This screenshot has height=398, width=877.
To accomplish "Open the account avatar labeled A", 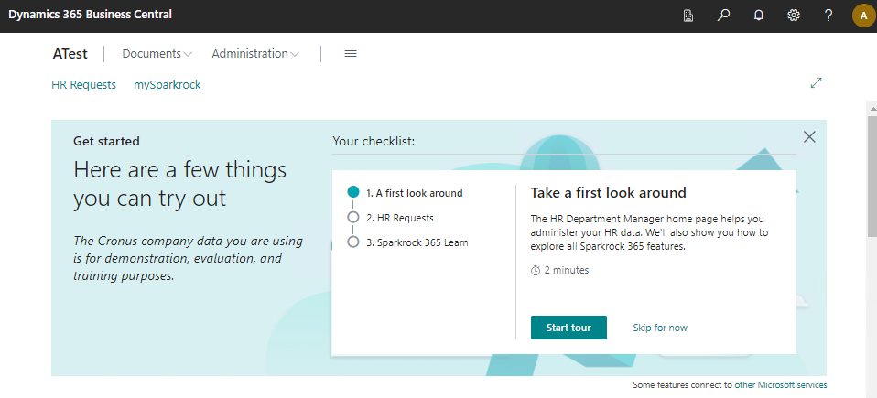I will pyautogui.click(x=863, y=16).
